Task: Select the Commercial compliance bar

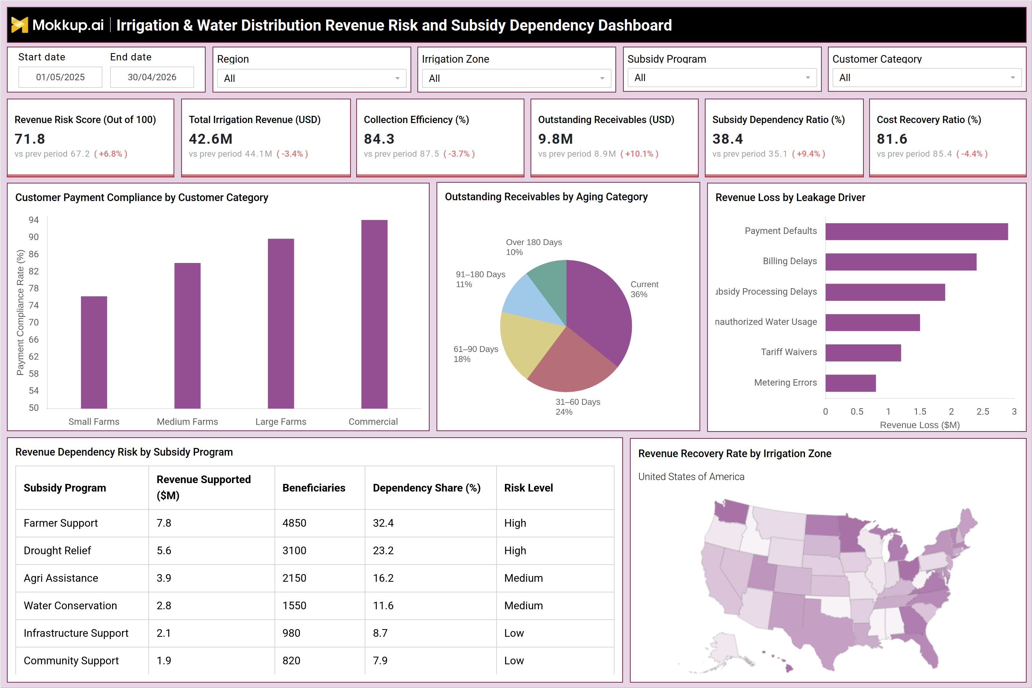Action: [x=374, y=314]
